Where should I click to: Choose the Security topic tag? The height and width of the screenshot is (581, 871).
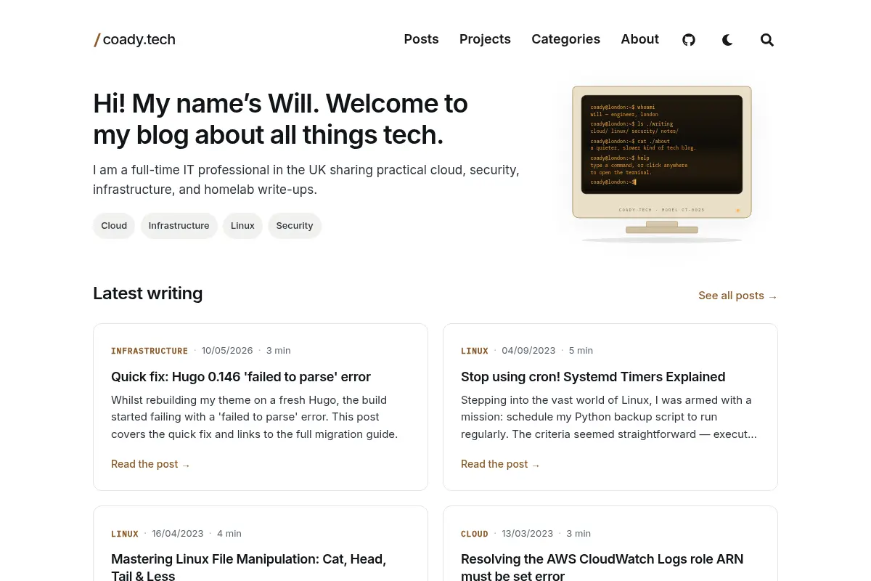(x=295, y=226)
